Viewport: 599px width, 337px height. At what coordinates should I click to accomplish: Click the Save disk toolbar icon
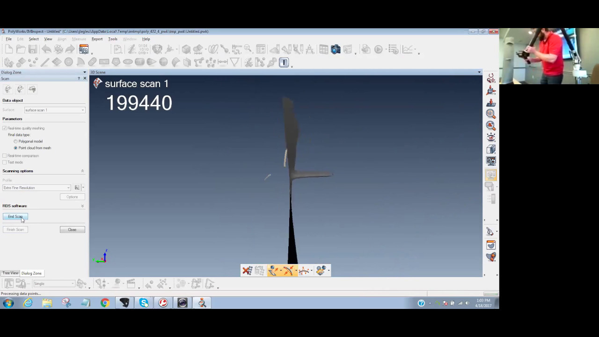[32, 49]
